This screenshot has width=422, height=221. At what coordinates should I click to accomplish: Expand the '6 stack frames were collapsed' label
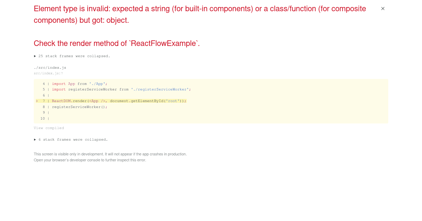[x=71, y=140]
